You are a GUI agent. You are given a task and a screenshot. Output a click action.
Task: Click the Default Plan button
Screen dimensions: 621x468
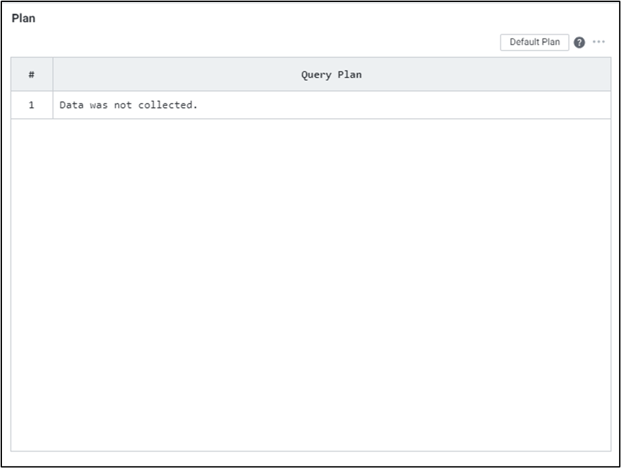534,42
